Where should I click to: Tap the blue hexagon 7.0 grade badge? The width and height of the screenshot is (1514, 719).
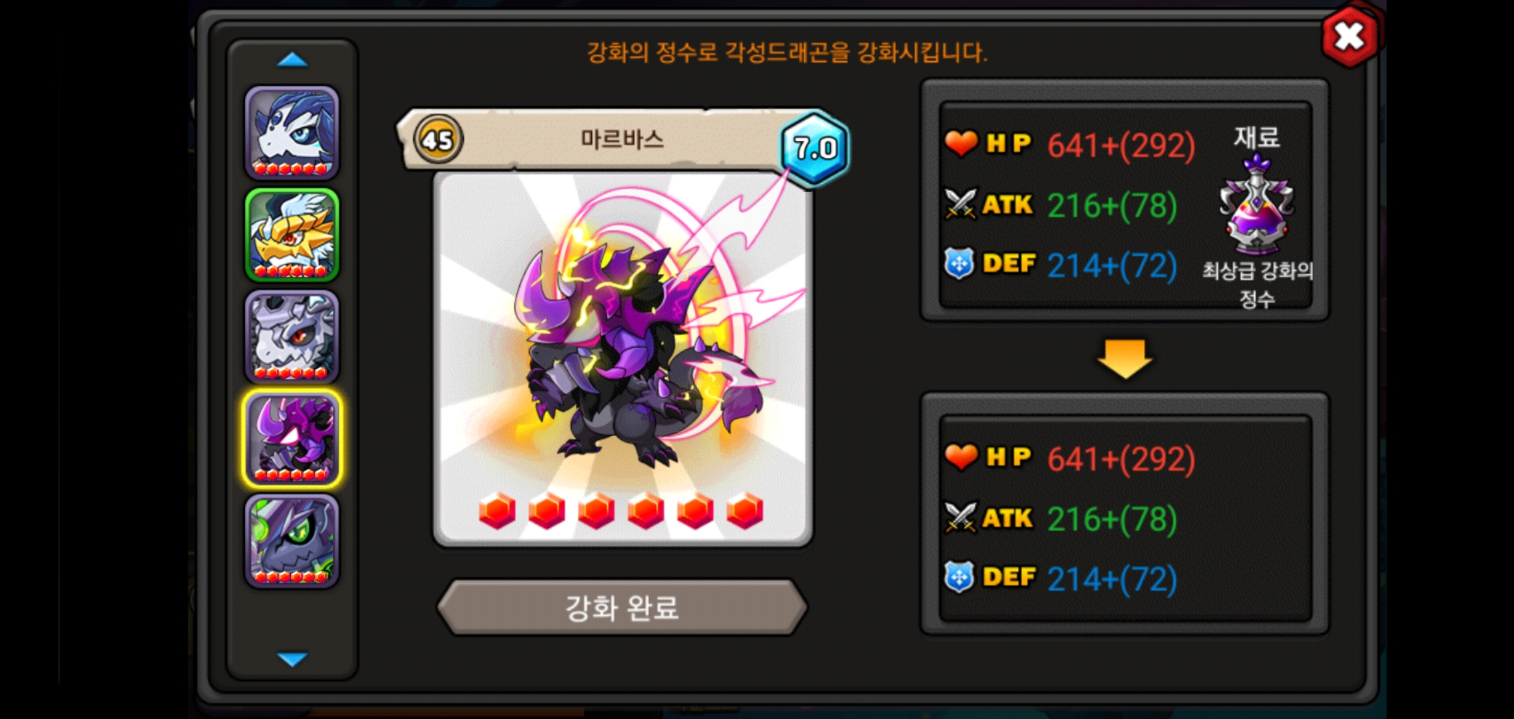click(816, 148)
